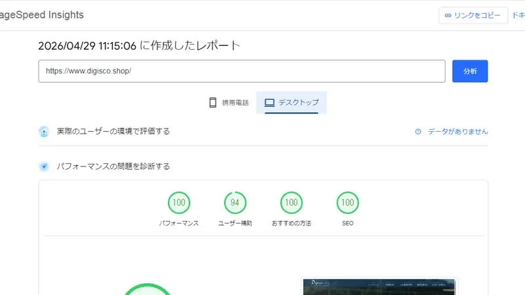Click the chain link icon in copy button
Image resolution: width=525 pixels, height=295 pixels.
(448, 15)
